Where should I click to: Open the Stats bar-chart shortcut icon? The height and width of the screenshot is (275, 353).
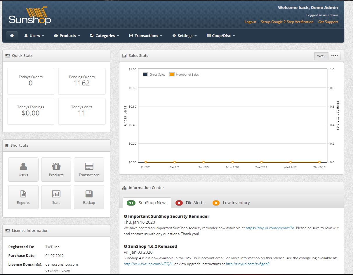coord(56,197)
